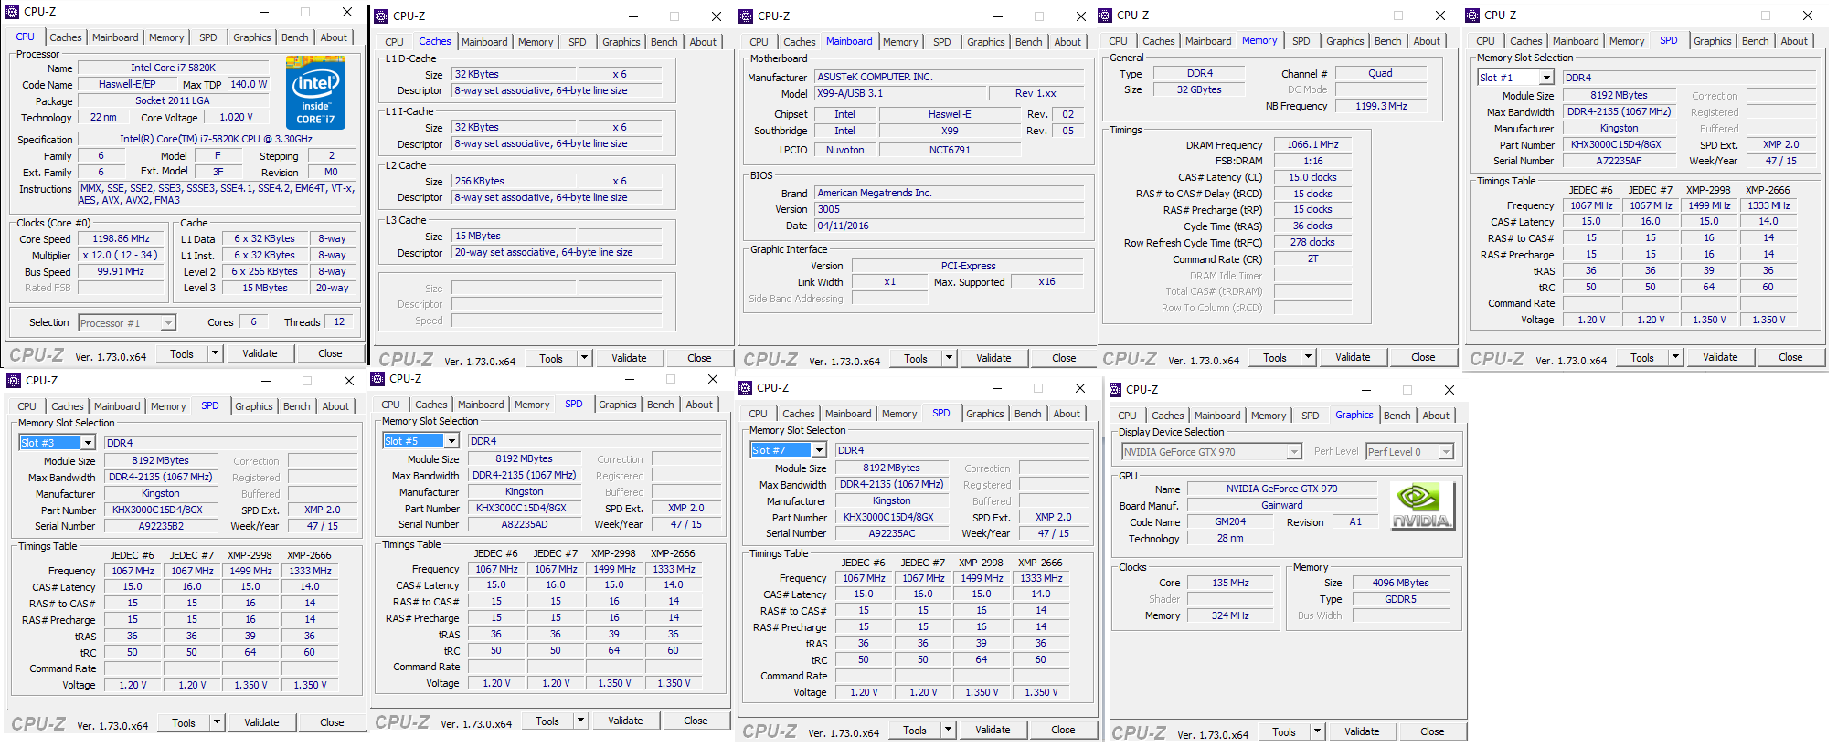Open Memory tab in Slot #5 window
Screen dimensions: 1848x747
pyautogui.click(x=532, y=405)
